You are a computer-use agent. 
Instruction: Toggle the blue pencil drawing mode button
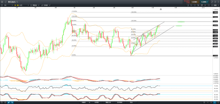pyautogui.click(x=9, y=103)
